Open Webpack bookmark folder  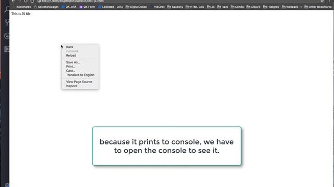click(290, 7)
